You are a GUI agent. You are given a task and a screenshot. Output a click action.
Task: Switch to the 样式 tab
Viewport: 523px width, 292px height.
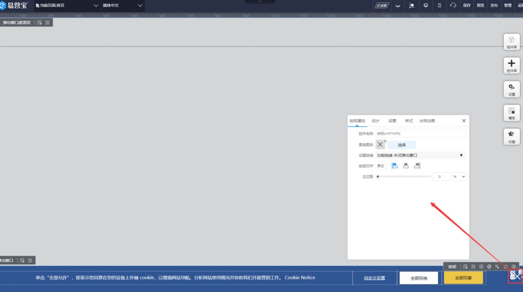pyautogui.click(x=409, y=121)
